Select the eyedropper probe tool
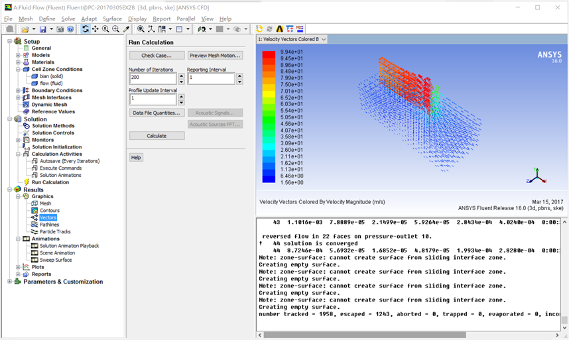 [126, 29]
